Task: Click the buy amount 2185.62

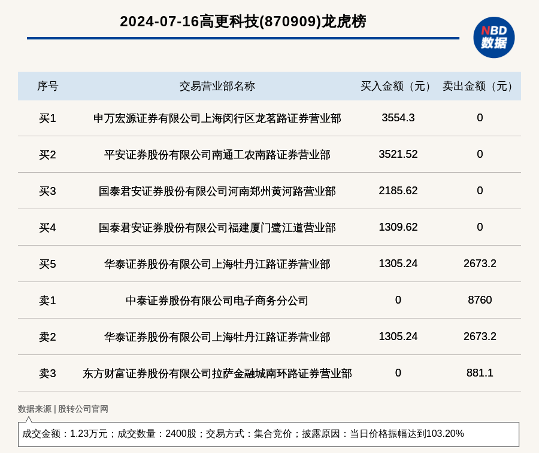Action: coord(398,190)
